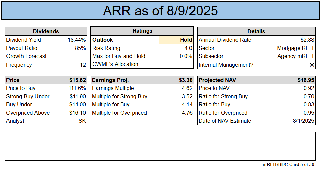Click Projected NAV value $16.95
The width and height of the screenshot is (320, 169).
coord(306,80)
